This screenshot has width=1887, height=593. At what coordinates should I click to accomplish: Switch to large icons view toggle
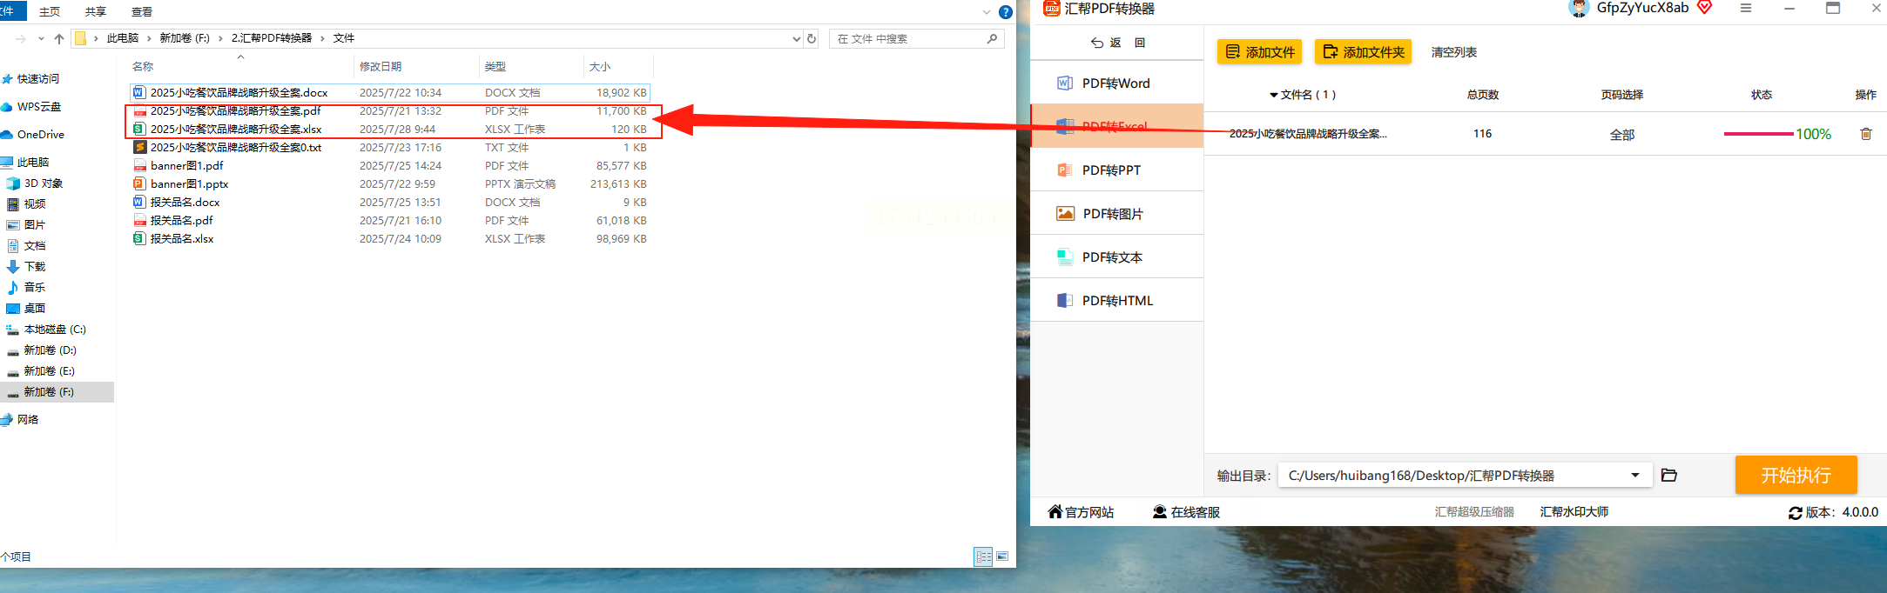tap(1002, 556)
